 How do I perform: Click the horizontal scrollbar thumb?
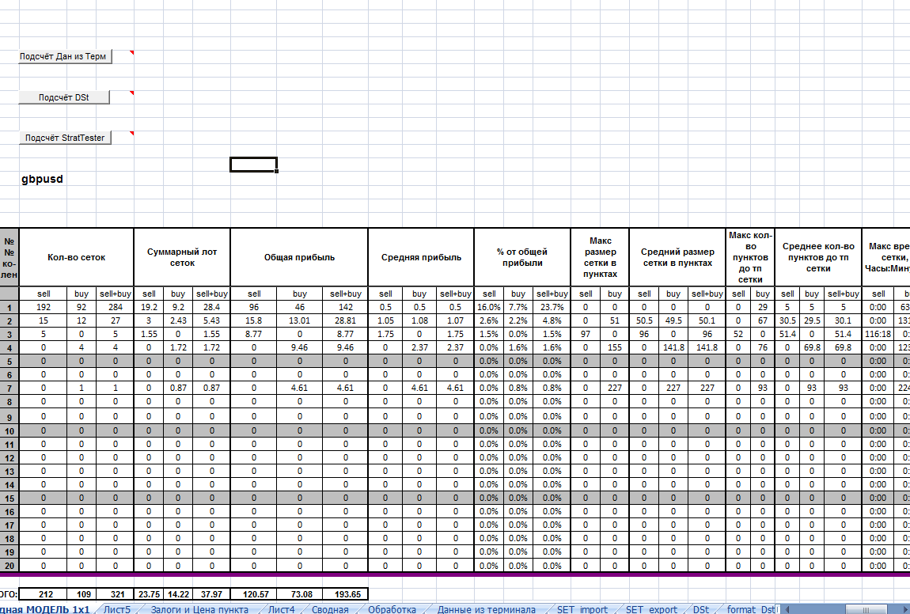[866, 608]
